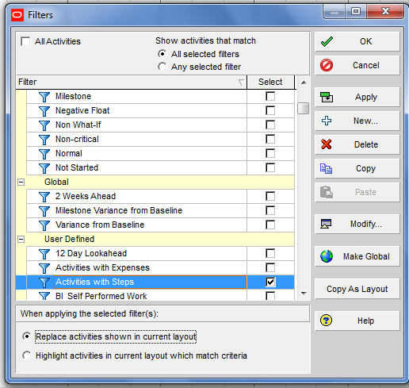Uncheck the Activities with Steps checkbox
Viewport: 409px width, 388px height.
(x=270, y=282)
